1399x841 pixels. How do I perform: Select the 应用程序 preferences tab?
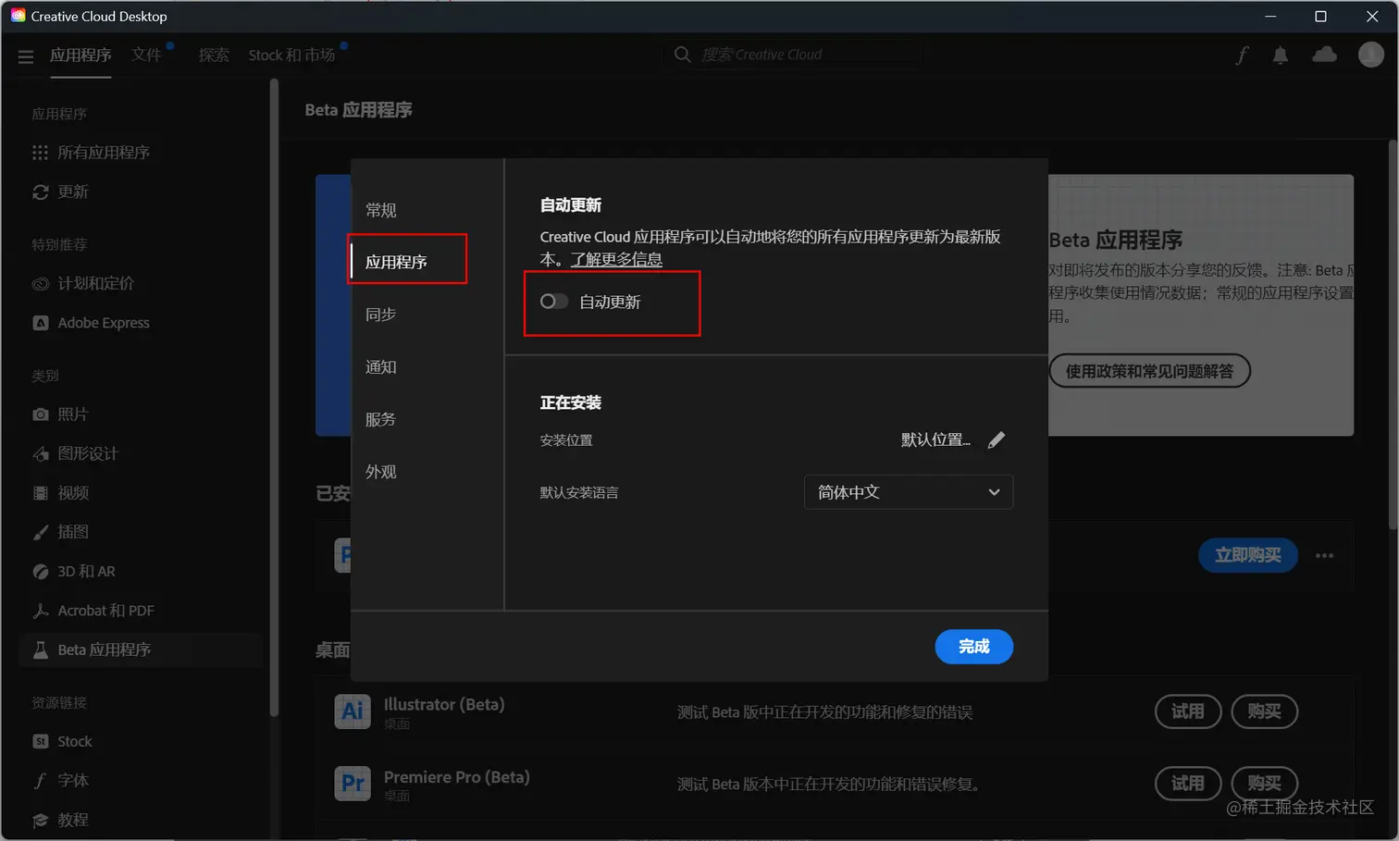coord(396,262)
